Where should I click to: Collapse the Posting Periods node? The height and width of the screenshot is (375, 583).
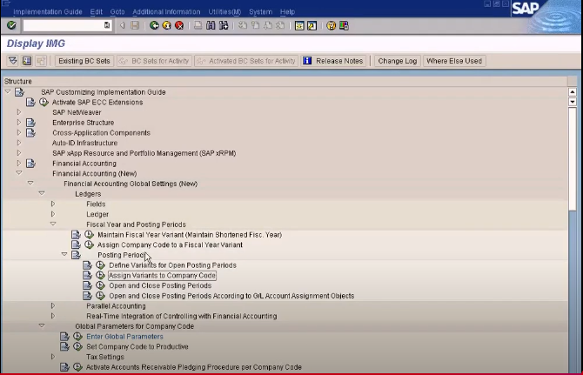click(x=64, y=254)
